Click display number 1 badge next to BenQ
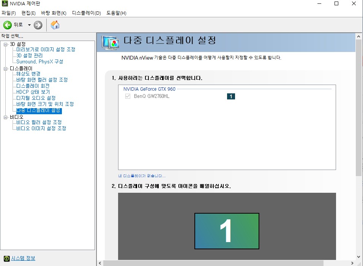Image resolution: width=363 pixels, height=266 pixels. (x=231, y=96)
